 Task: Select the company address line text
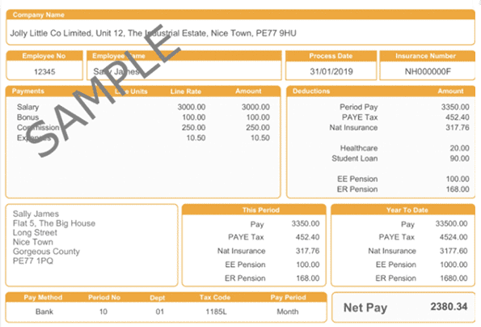point(154,33)
